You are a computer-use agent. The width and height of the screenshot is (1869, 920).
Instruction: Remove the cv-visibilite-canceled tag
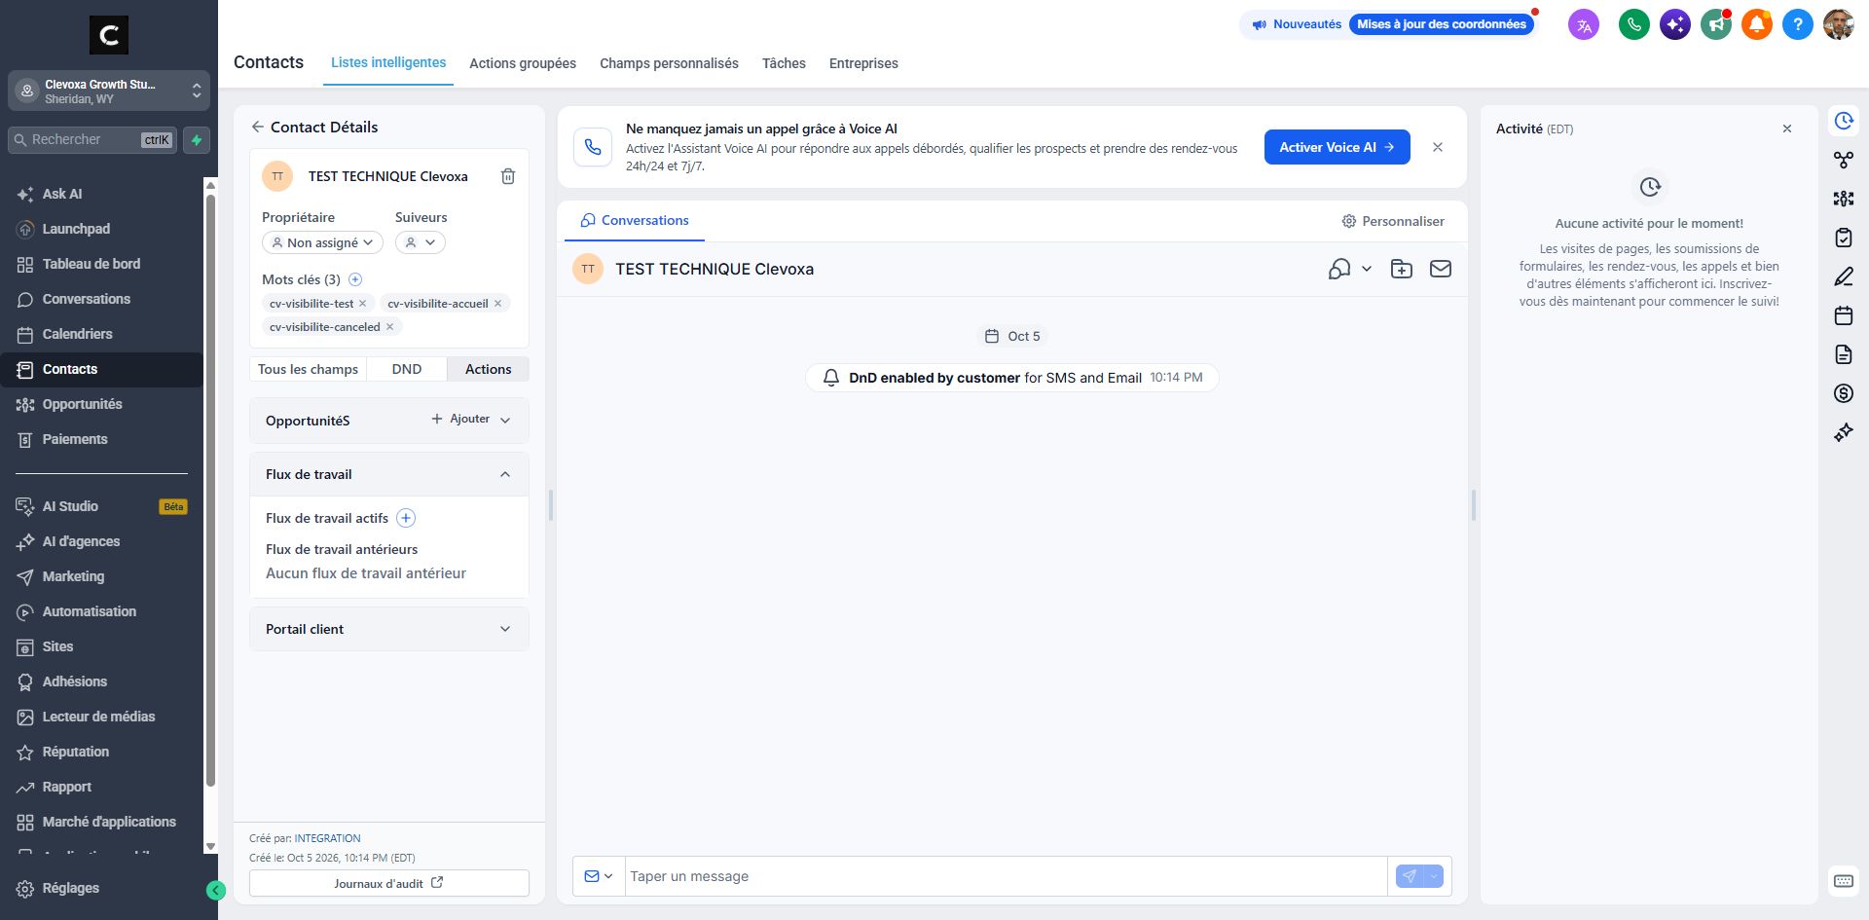(x=390, y=327)
